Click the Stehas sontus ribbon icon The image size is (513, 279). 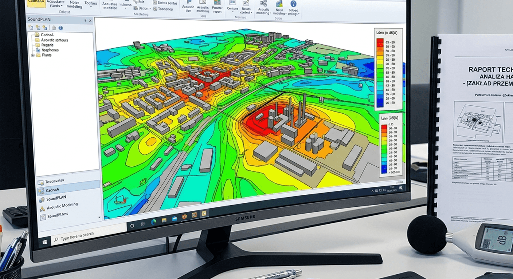[x=165, y=3]
